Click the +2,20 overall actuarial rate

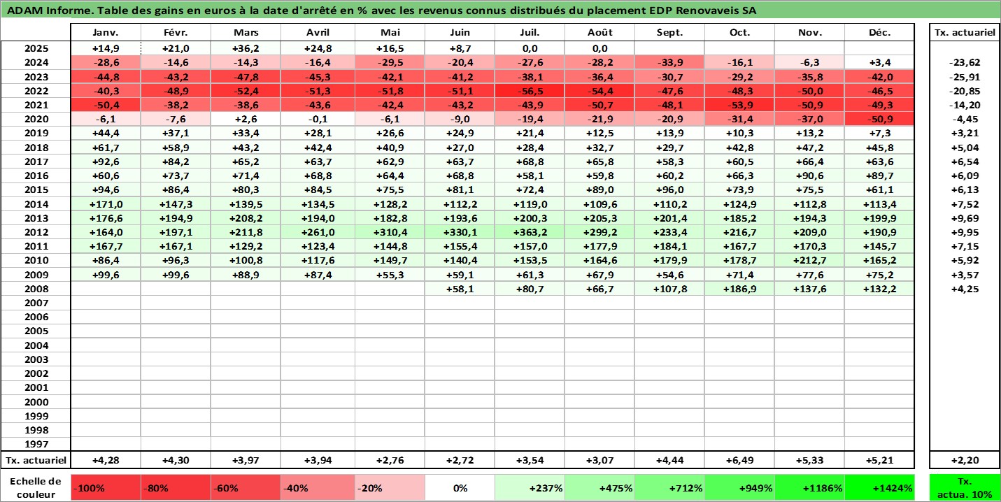965,461
